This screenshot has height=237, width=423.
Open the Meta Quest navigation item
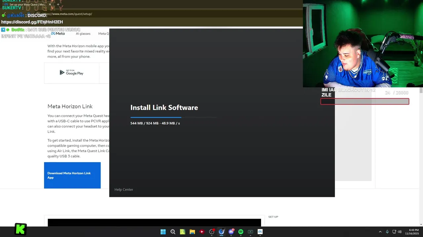[103, 34]
